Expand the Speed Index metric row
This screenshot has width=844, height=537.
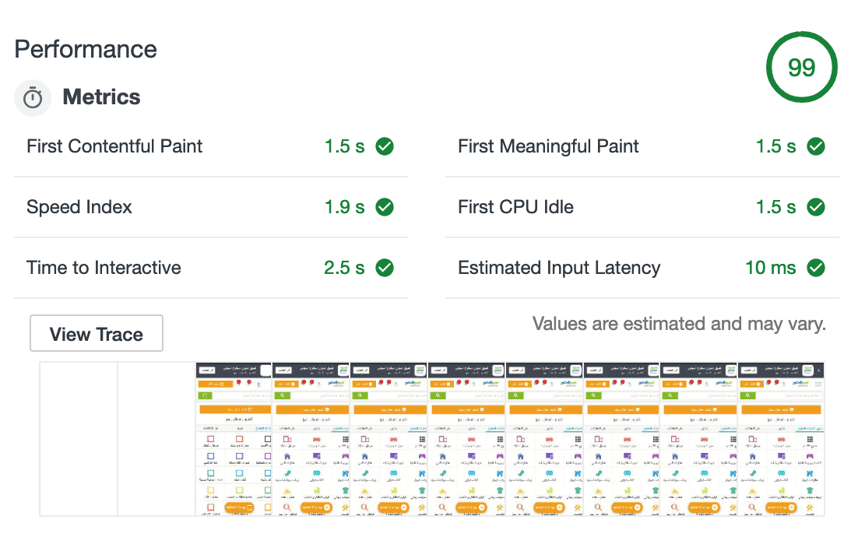[79, 207]
